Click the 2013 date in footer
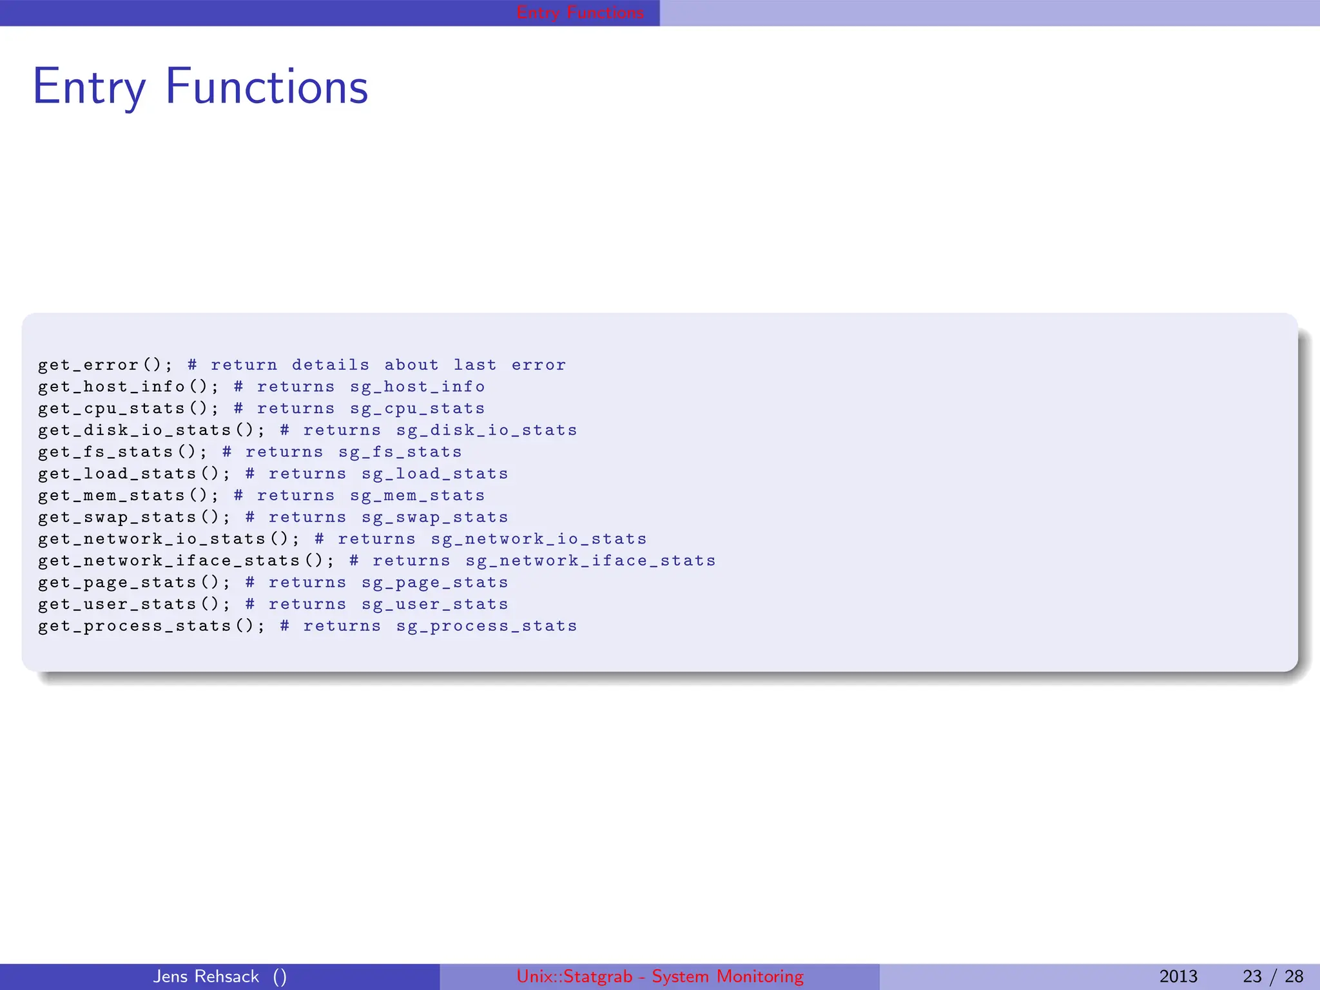The image size is (1320, 990). click(x=1178, y=976)
